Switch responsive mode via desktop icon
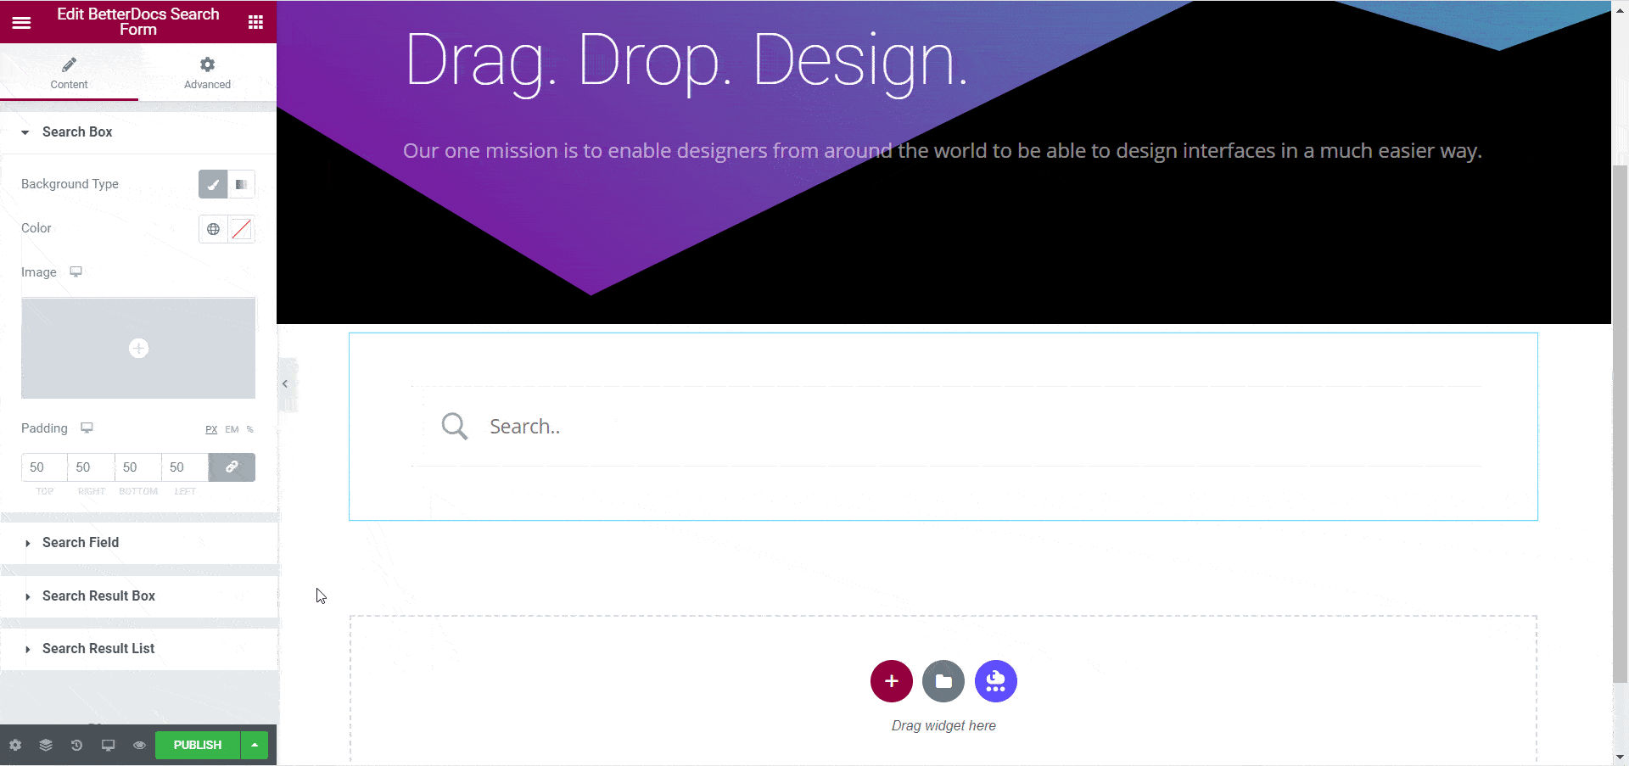This screenshot has height=766, width=1629. pos(108,745)
